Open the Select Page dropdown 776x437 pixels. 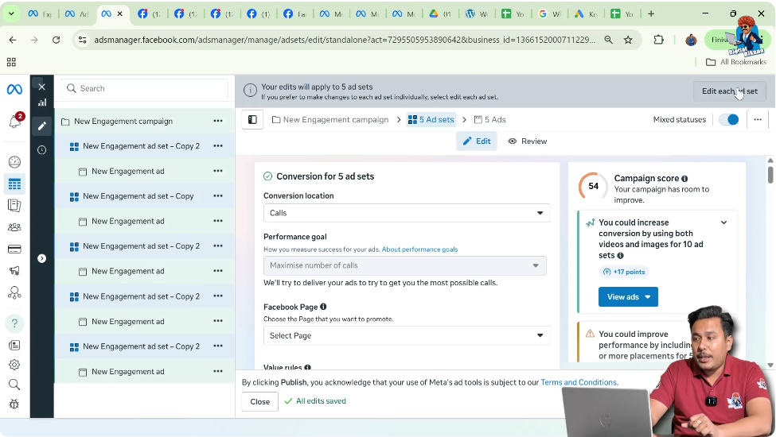[406, 335]
